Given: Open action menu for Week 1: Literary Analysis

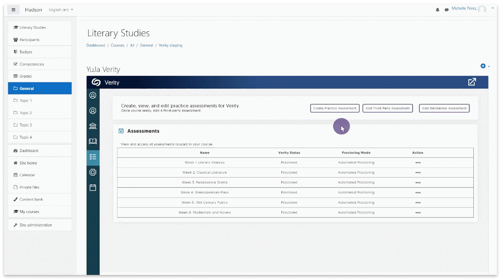Looking at the screenshot, I should click(x=417, y=162).
